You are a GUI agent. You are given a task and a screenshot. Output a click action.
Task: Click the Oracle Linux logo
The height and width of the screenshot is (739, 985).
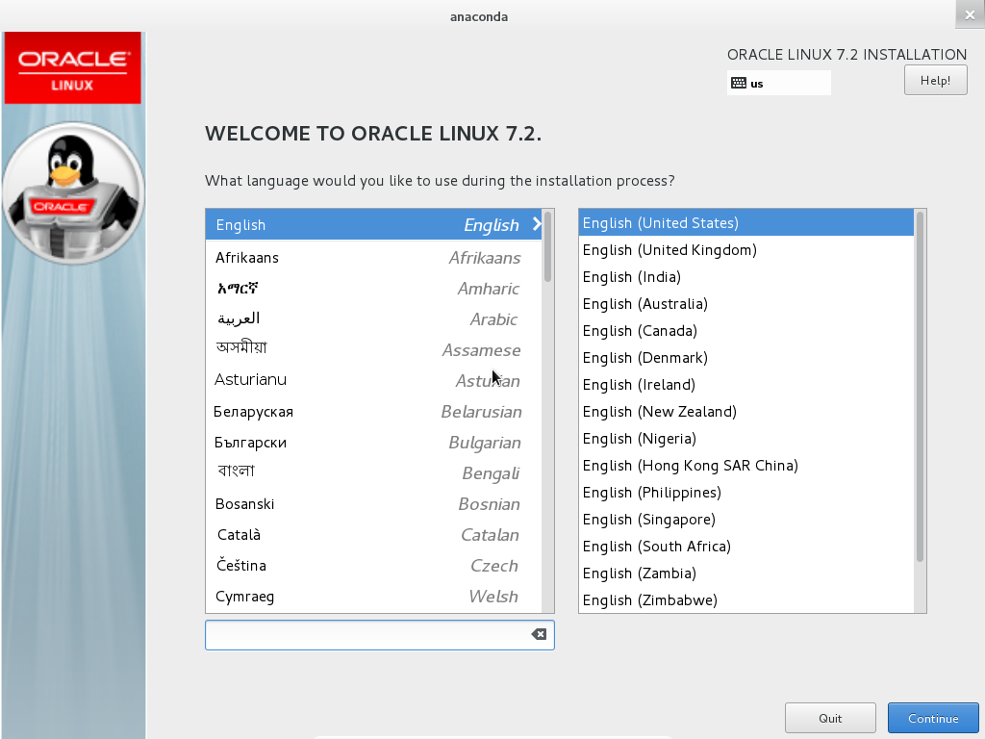[x=73, y=68]
